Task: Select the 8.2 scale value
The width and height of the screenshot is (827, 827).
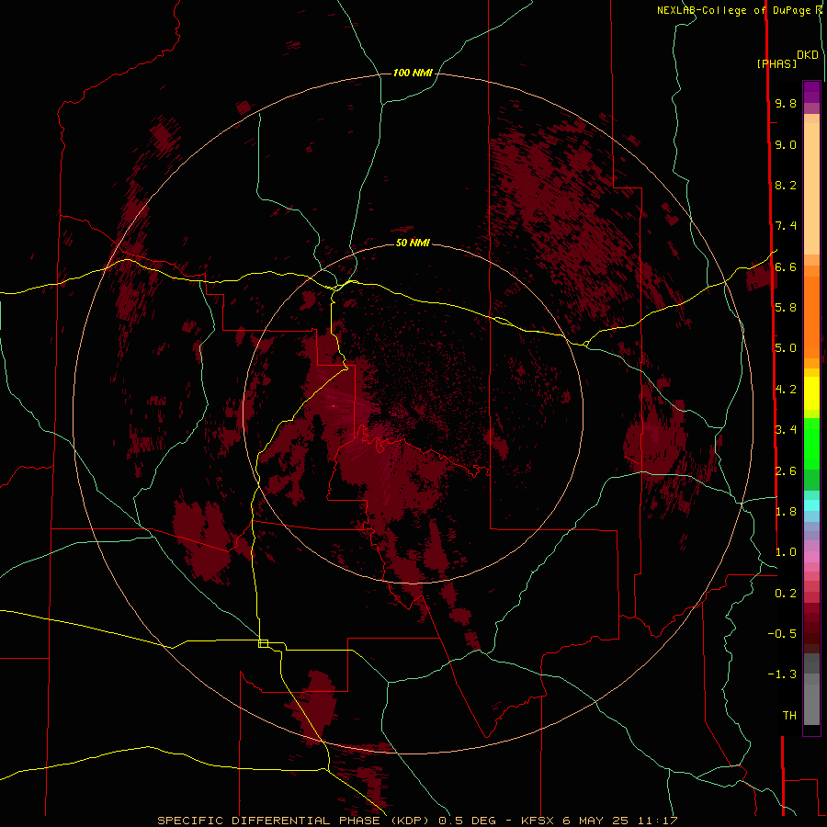Action: click(786, 185)
